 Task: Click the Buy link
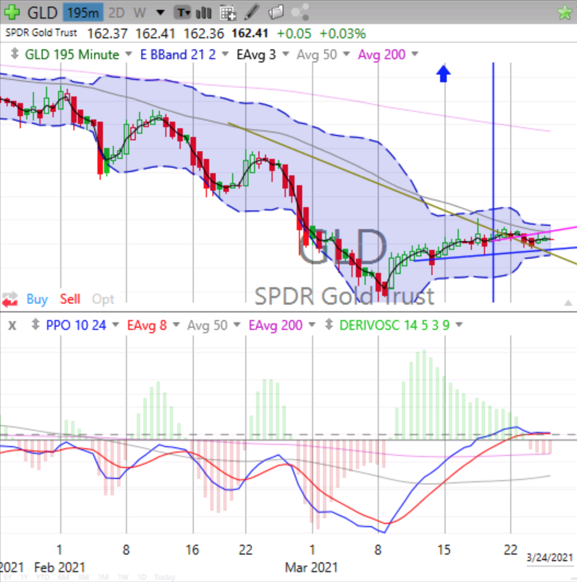36,299
